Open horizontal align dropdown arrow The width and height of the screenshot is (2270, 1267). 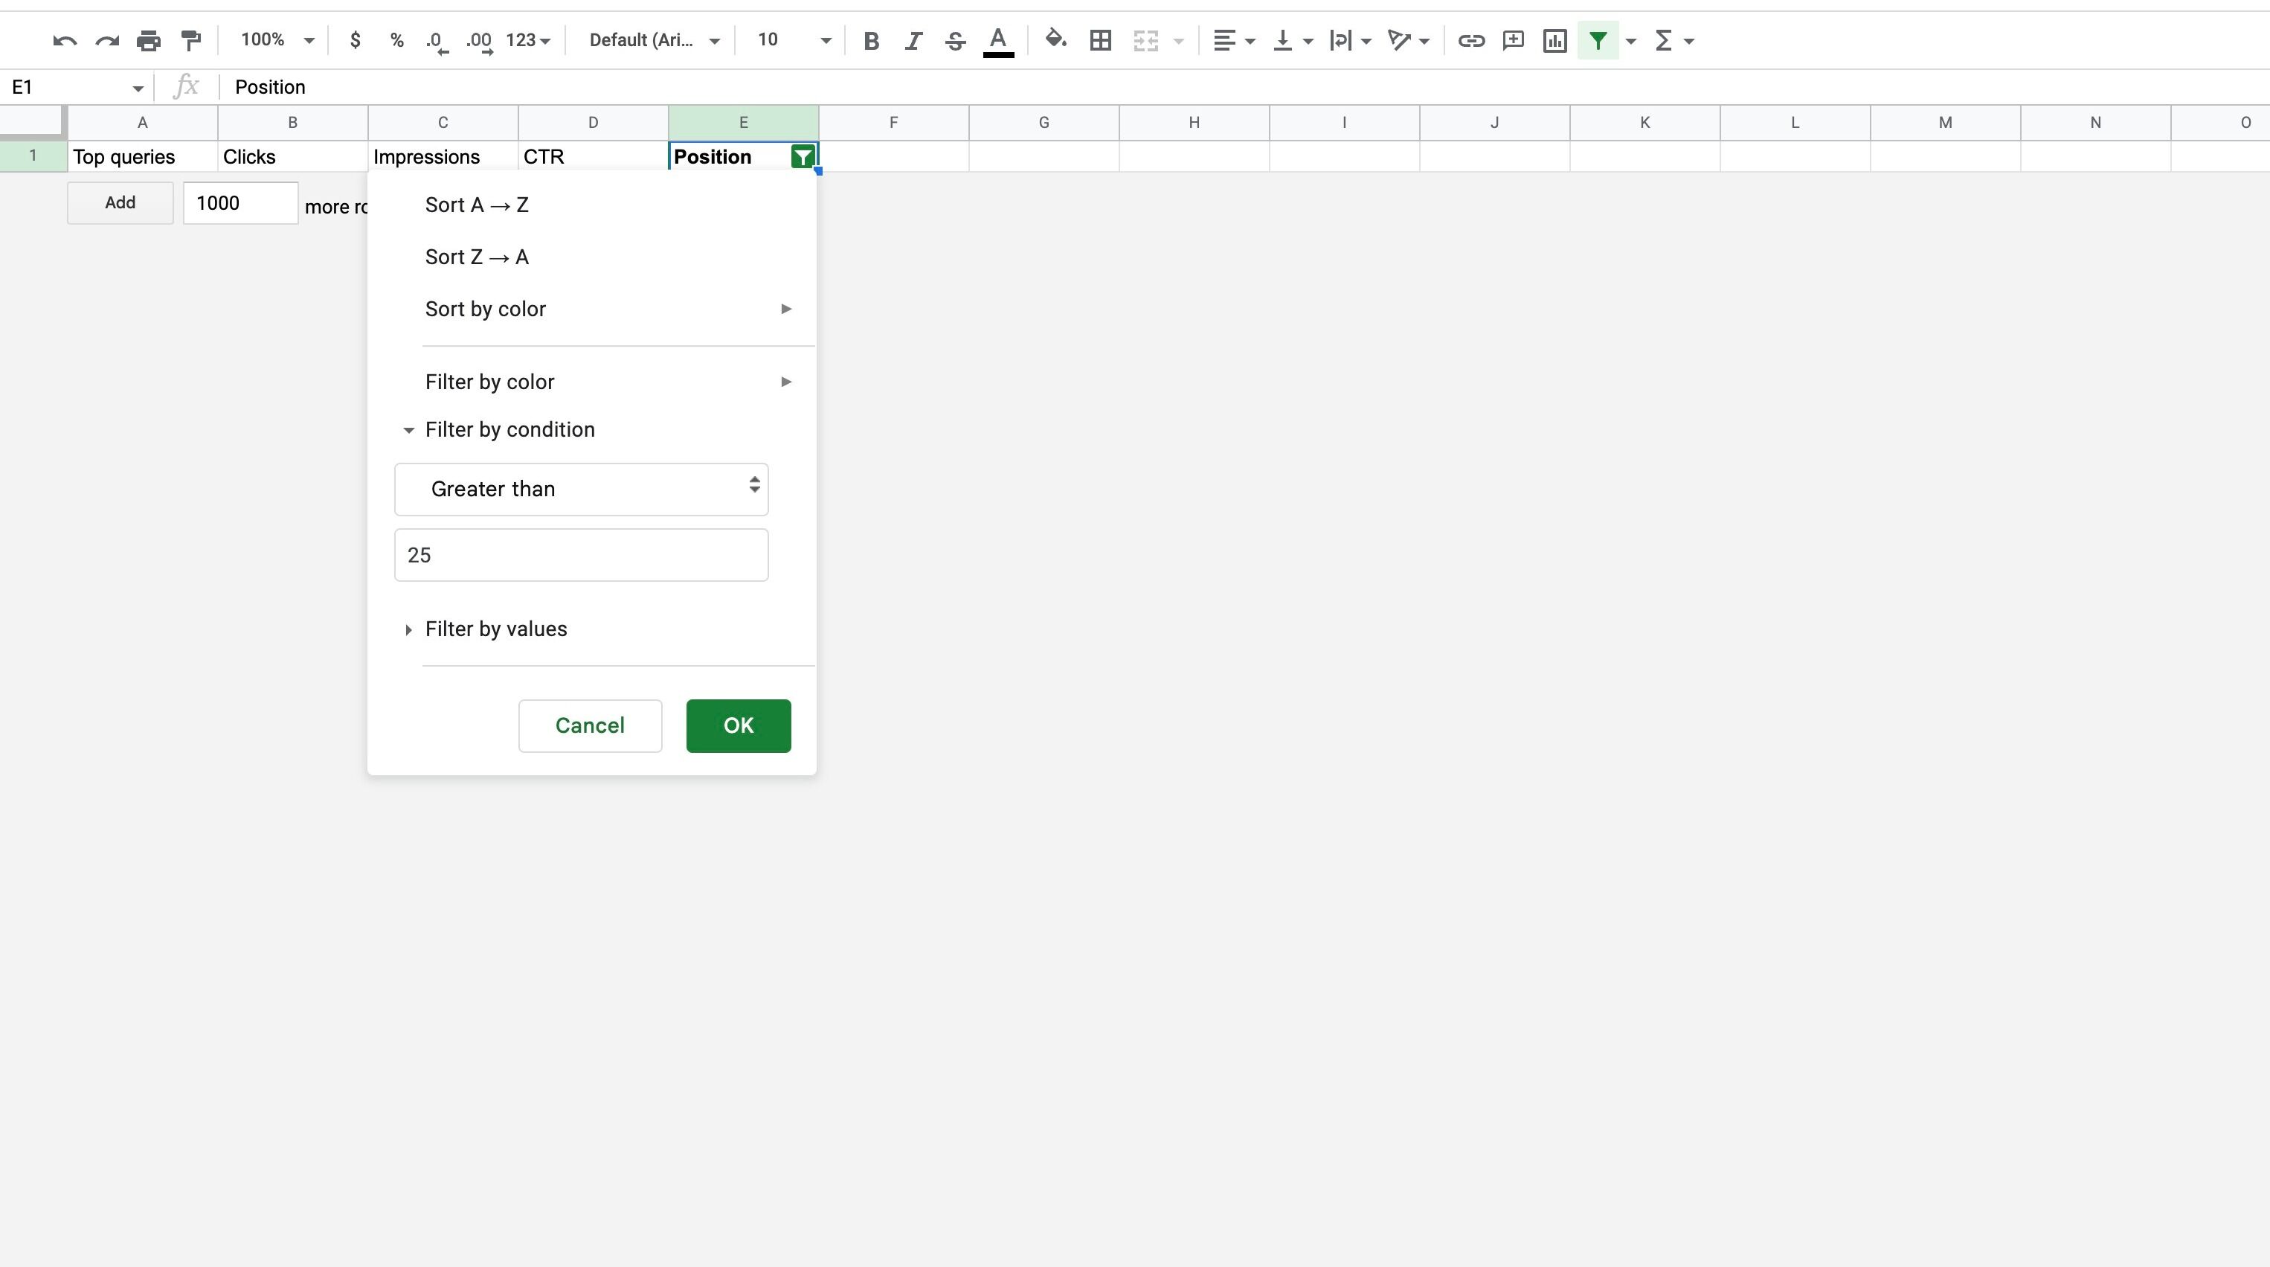click(x=1250, y=41)
